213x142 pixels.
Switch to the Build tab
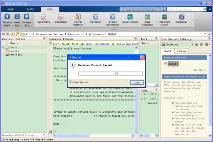tap(168, 51)
